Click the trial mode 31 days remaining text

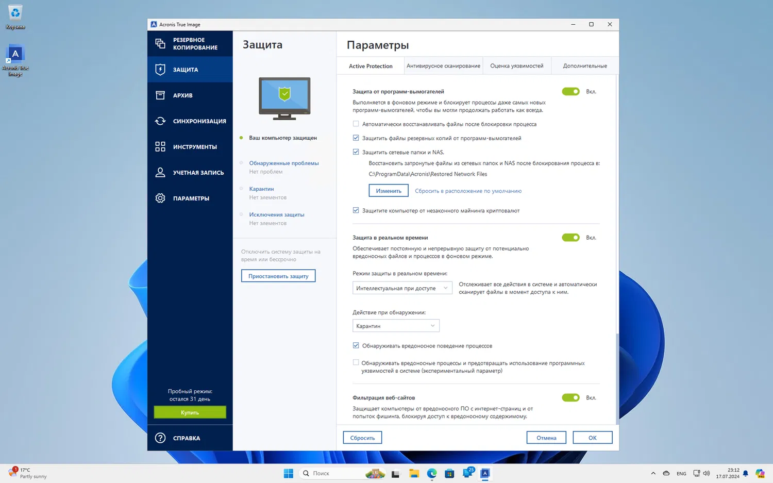[x=190, y=395]
